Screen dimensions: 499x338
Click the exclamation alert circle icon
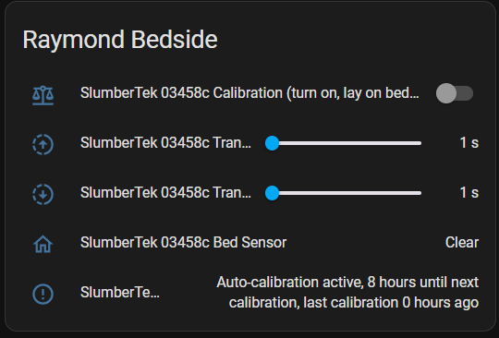pos(43,294)
